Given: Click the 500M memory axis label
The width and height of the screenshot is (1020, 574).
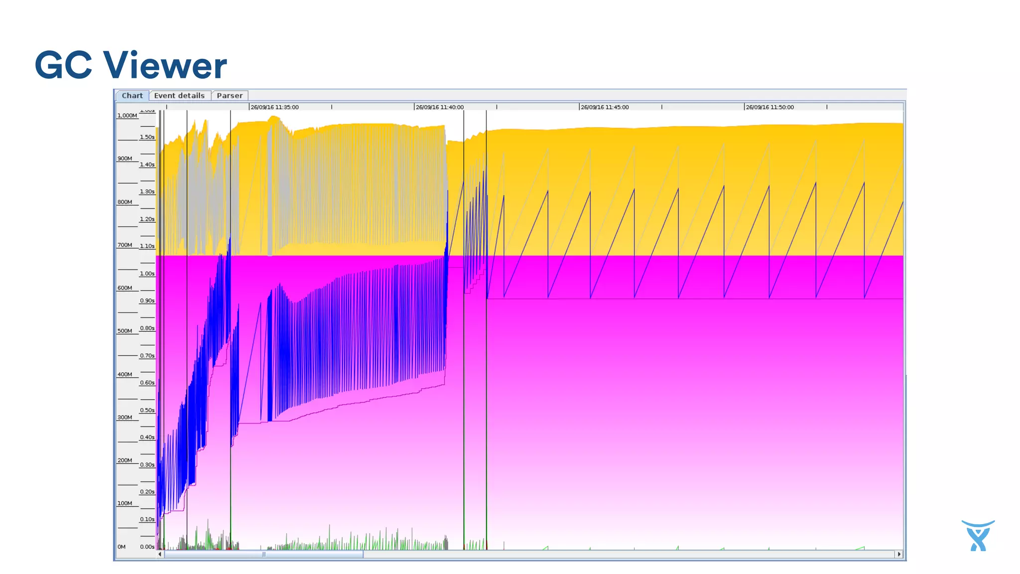Looking at the screenshot, I should tap(125, 331).
